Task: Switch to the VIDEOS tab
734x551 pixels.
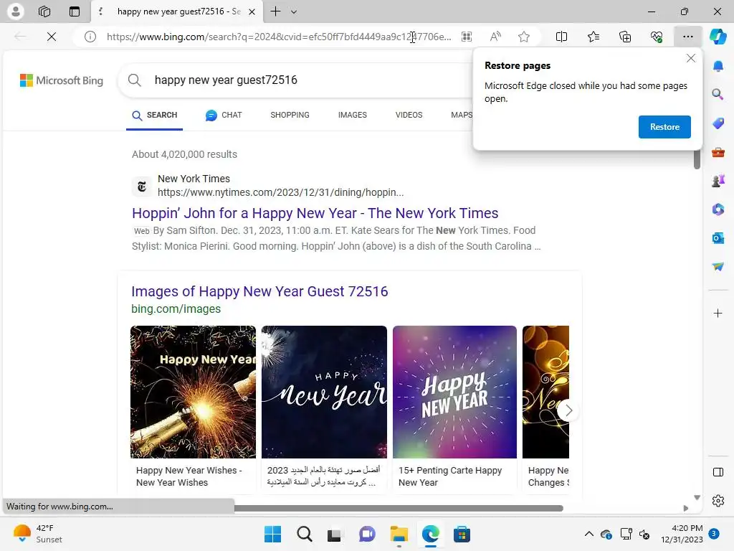Action: click(409, 116)
